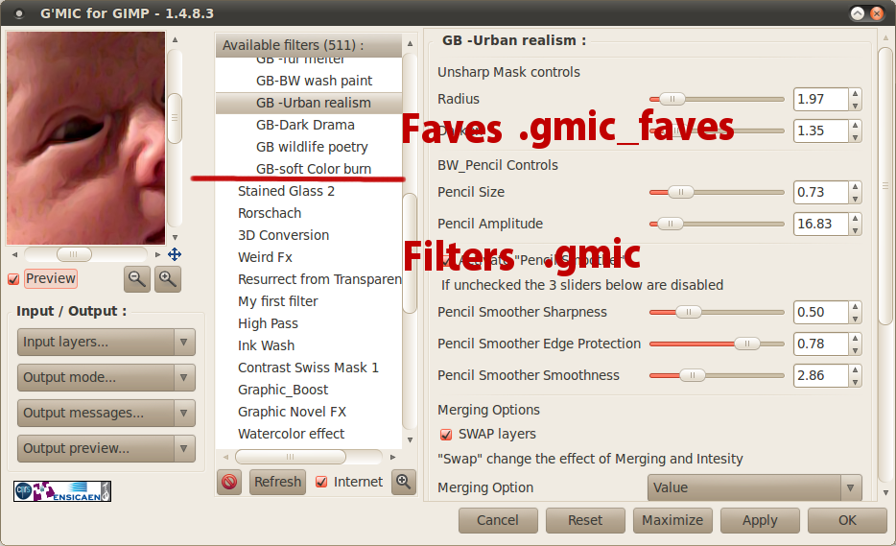Toggle the Internet checkbox

(x=321, y=482)
